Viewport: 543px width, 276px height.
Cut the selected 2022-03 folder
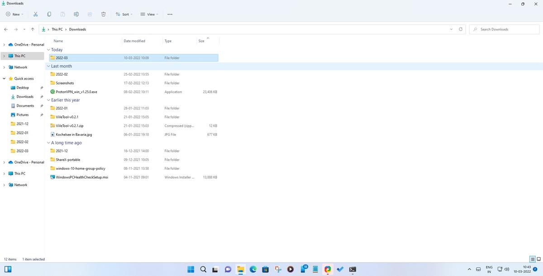click(35, 14)
